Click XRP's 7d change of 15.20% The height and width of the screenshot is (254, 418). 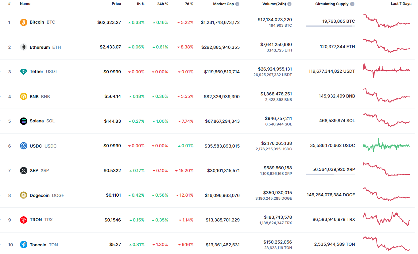pyautogui.click(x=184, y=171)
